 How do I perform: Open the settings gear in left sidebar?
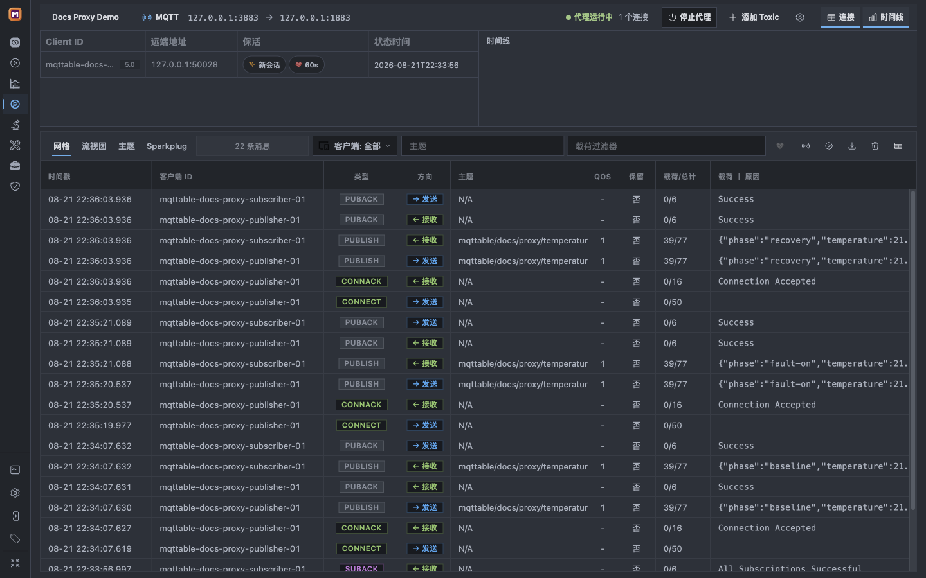(x=15, y=493)
